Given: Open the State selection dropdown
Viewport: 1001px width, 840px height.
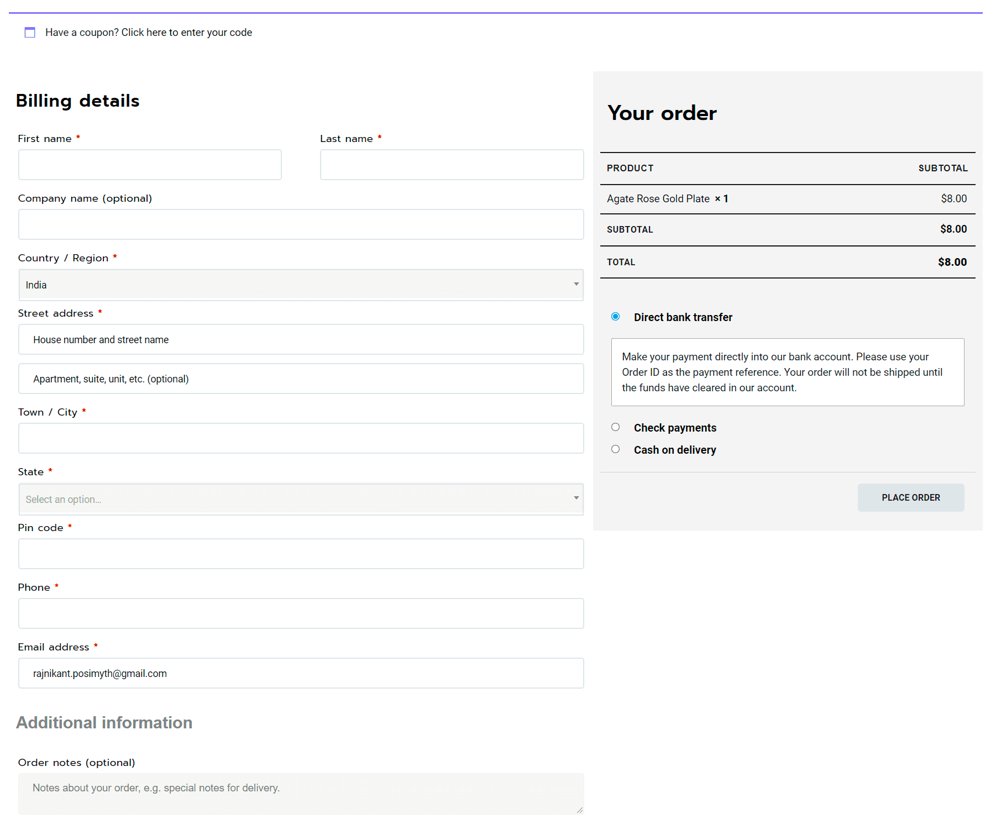Looking at the screenshot, I should pos(301,498).
